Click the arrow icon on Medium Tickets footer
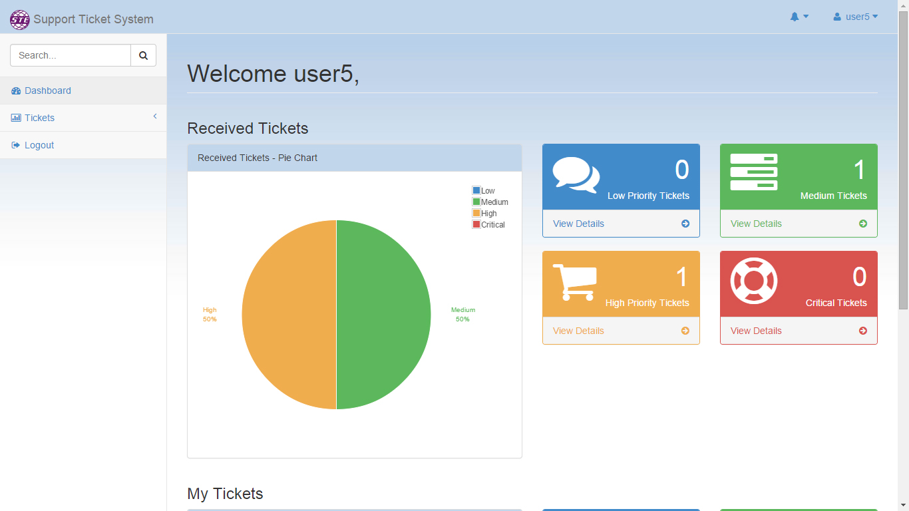909x511 pixels. (863, 224)
